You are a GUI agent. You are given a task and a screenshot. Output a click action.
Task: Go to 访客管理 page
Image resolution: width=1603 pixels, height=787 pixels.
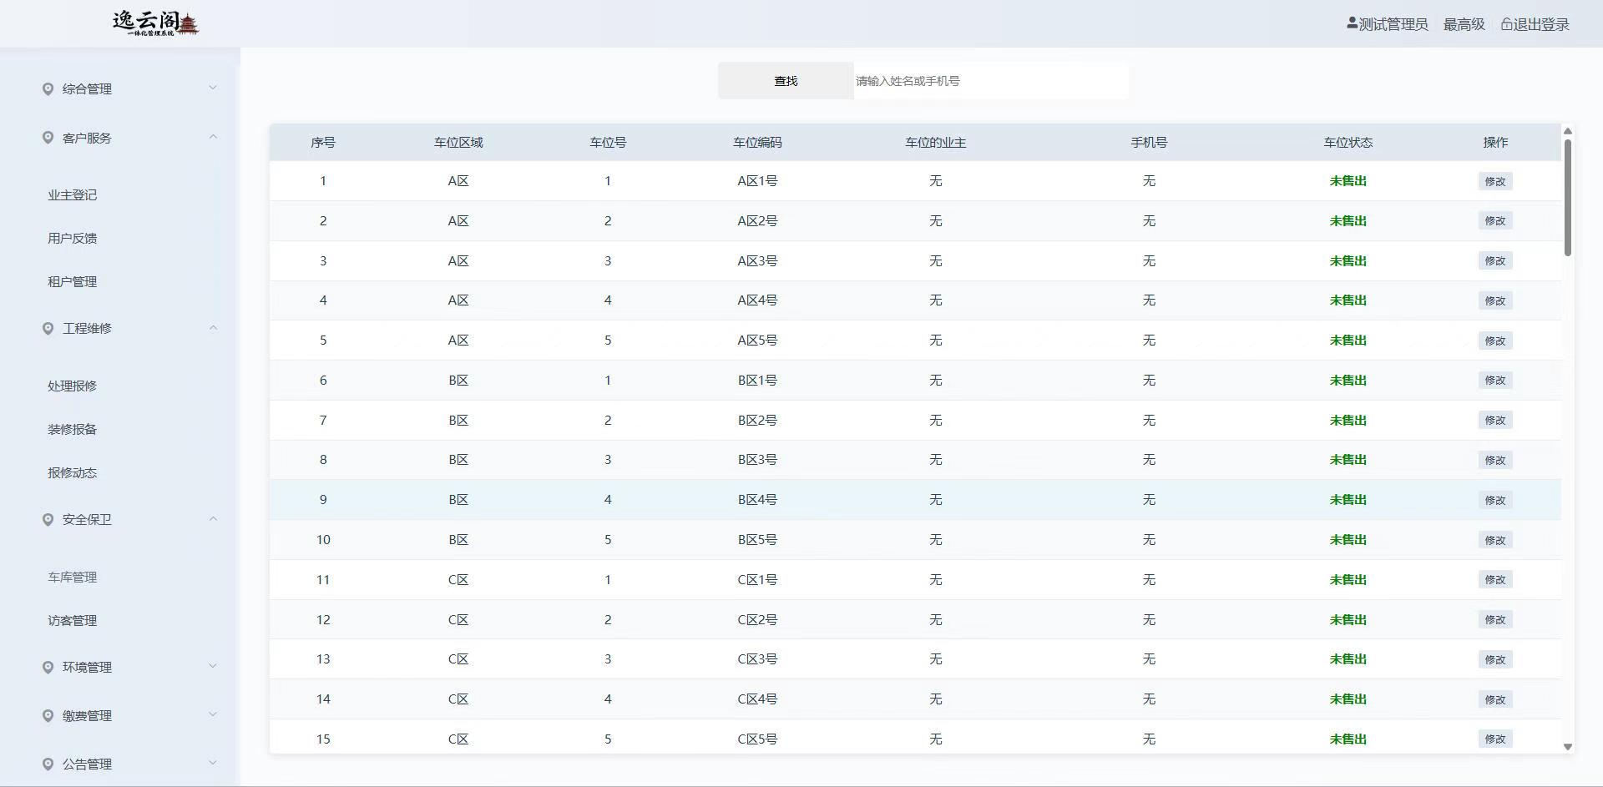coord(73,621)
